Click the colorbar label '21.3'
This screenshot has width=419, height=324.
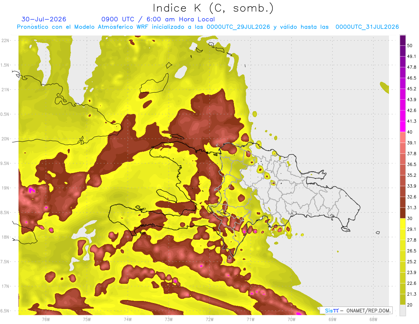pos(412,294)
